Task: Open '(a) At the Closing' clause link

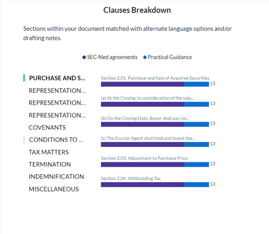Action: pyautogui.click(x=148, y=98)
